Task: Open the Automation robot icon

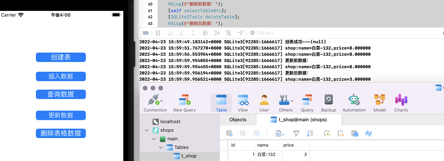Action: click(x=354, y=103)
